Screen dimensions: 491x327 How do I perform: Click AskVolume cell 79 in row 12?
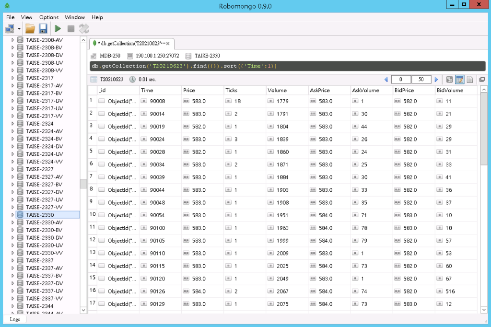(372, 241)
